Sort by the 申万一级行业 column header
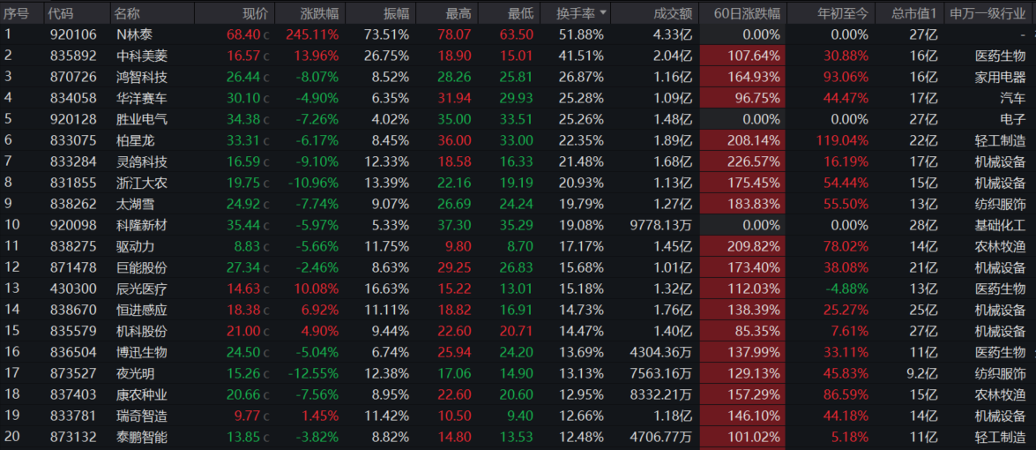Viewport: 1036px width, 450px height. pos(988,13)
